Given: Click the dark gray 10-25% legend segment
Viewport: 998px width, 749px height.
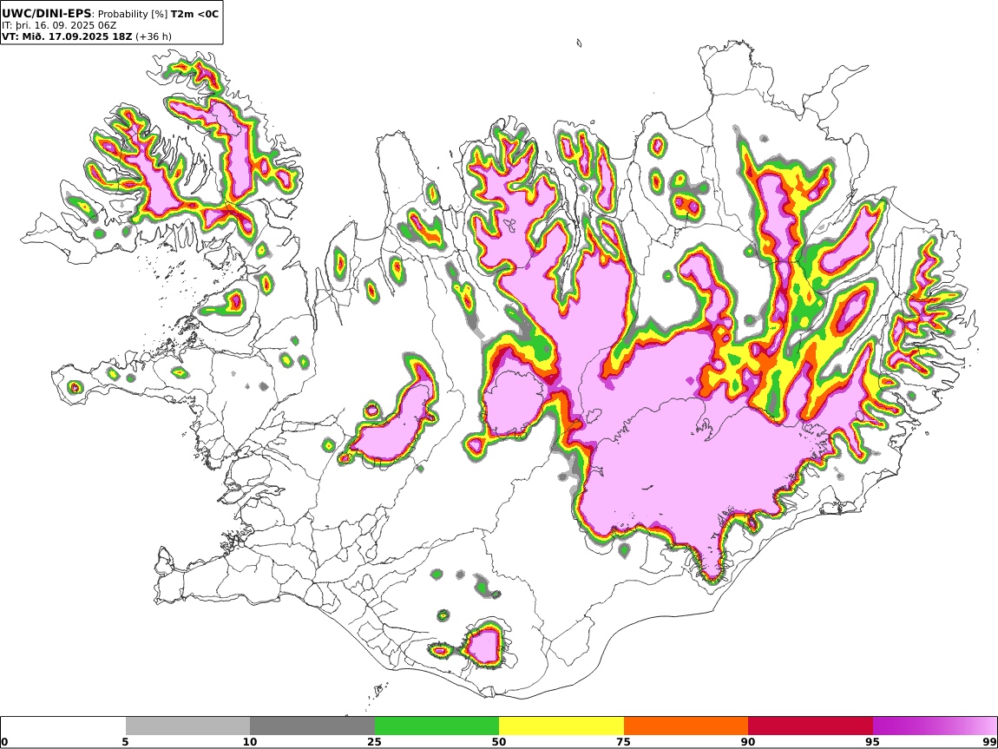Looking at the screenshot, I should tap(312, 726).
